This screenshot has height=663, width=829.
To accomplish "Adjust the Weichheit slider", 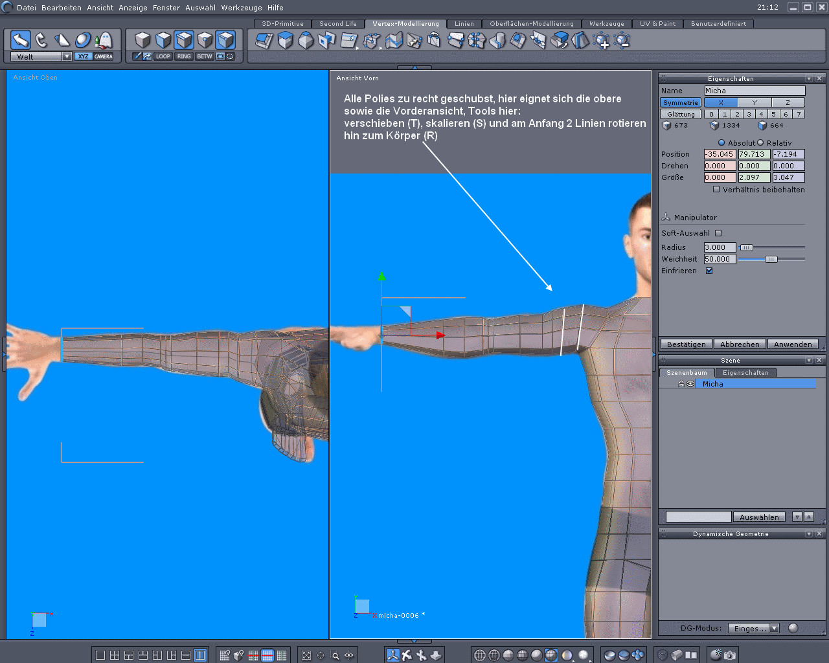I will [x=771, y=259].
